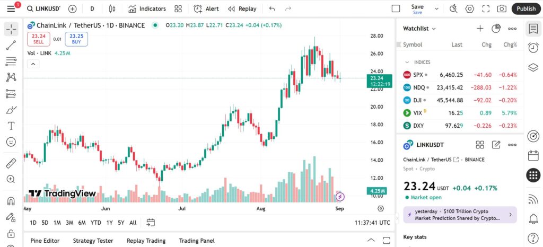The width and height of the screenshot is (543, 247).
Task: Activate the magnet snap mode
Action: (x=11, y=201)
